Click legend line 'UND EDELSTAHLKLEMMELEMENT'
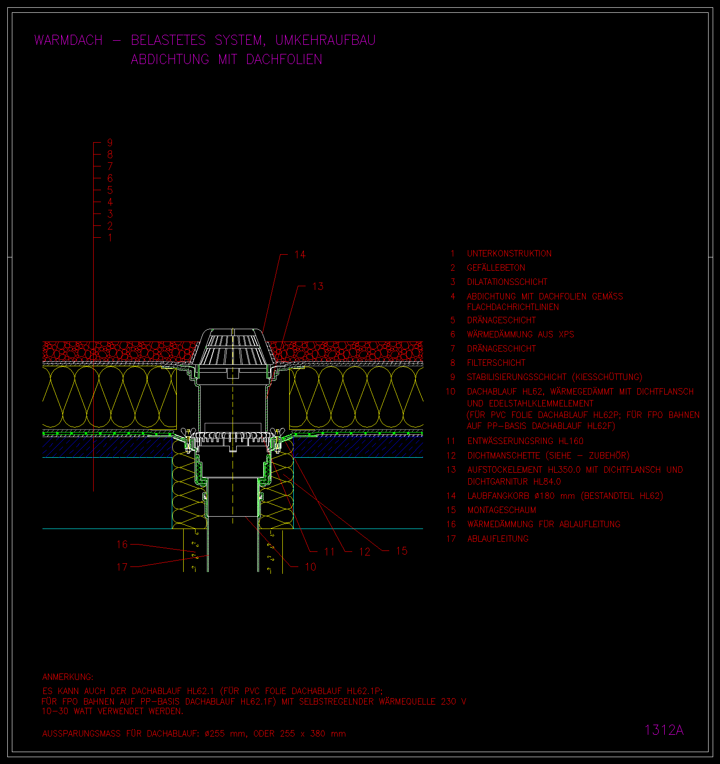720x764 pixels. pos(530,404)
